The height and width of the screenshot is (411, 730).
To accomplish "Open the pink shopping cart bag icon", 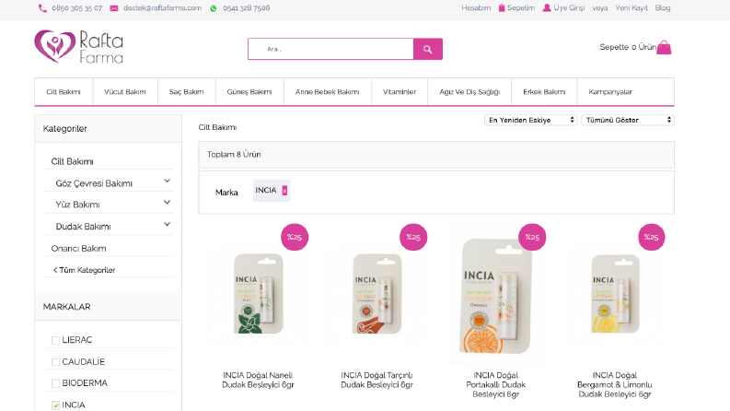I will 664,48.
